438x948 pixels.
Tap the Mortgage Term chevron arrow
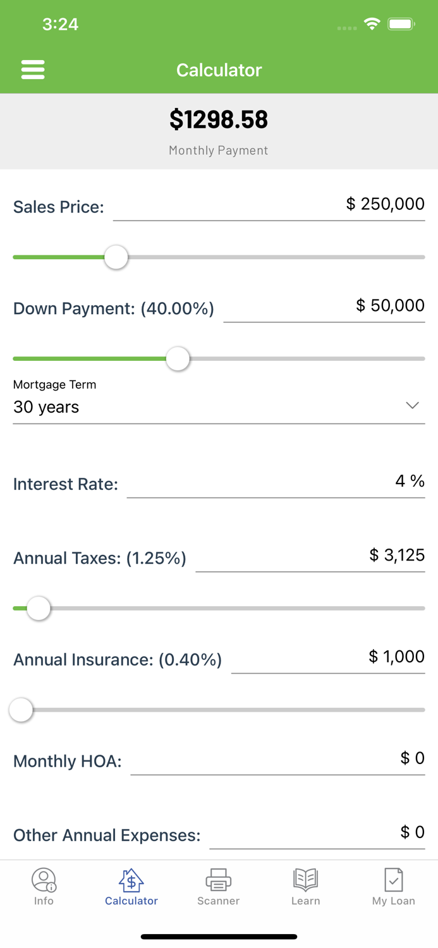click(x=412, y=405)
